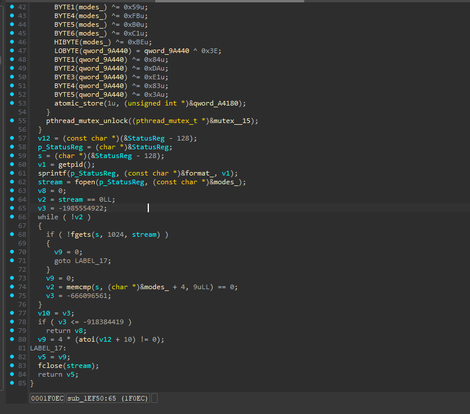Click memcmp in the comparison line
470x414 pixels.
tap(78, 287)
